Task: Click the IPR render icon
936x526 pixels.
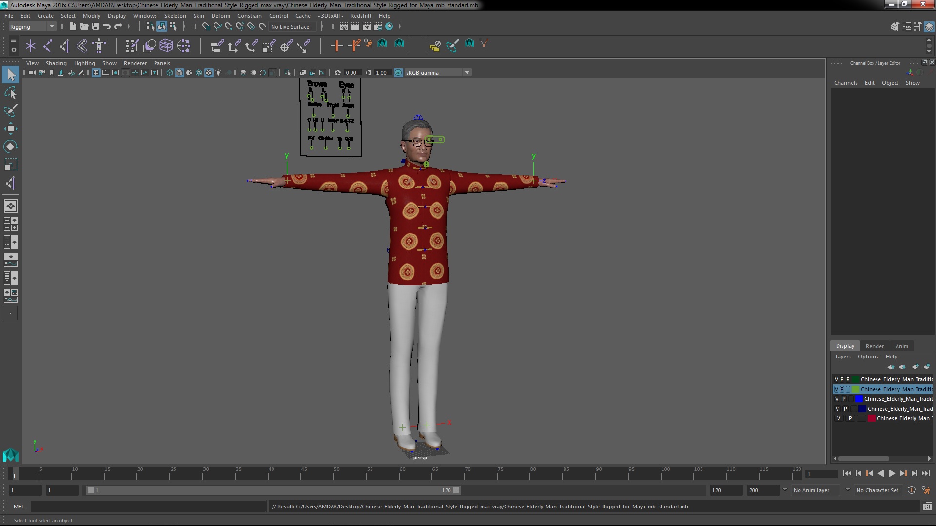Action: [367, 27]
